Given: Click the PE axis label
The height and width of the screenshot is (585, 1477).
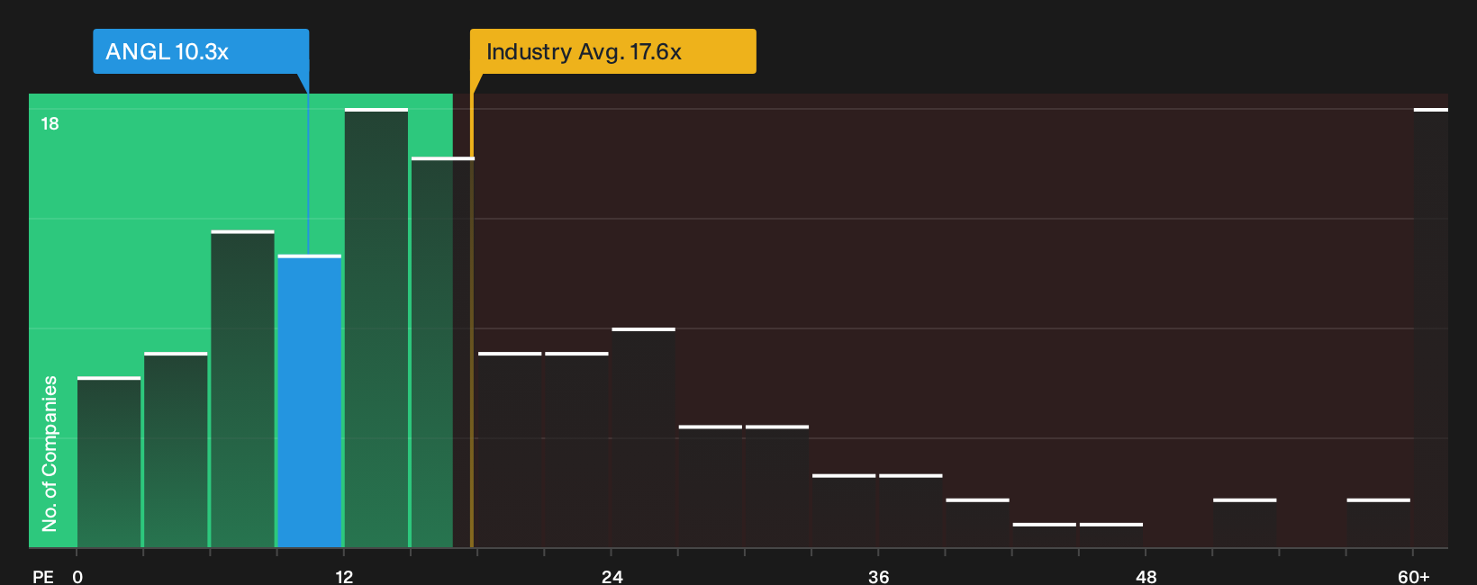Looking at the screenshot, I should coord(42,576).
